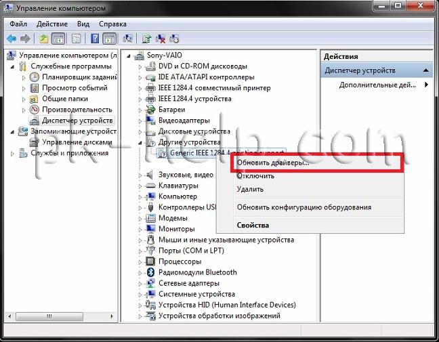The image size is (439, 342).
Task: Click the blue Back arrow in toolbar
Action: (12, 39)
